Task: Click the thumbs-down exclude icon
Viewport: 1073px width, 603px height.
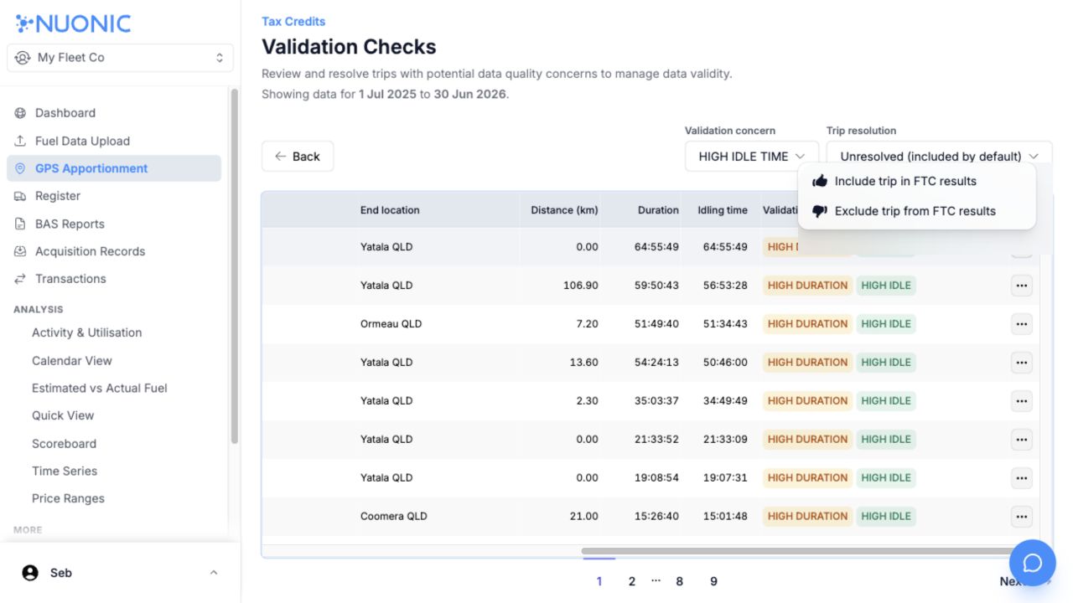Action: (820, 211)
